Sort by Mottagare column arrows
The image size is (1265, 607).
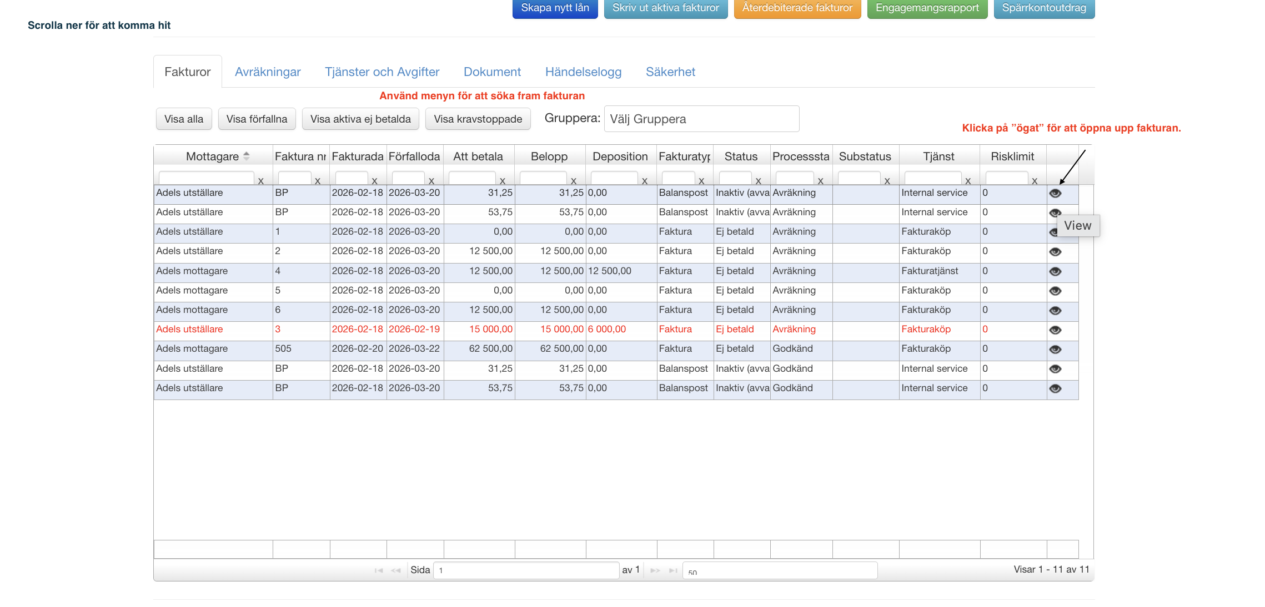(247, 156)
